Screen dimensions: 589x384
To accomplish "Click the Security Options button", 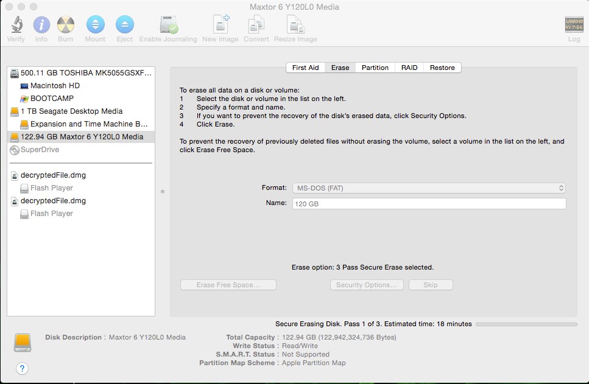I will [367, 285].
